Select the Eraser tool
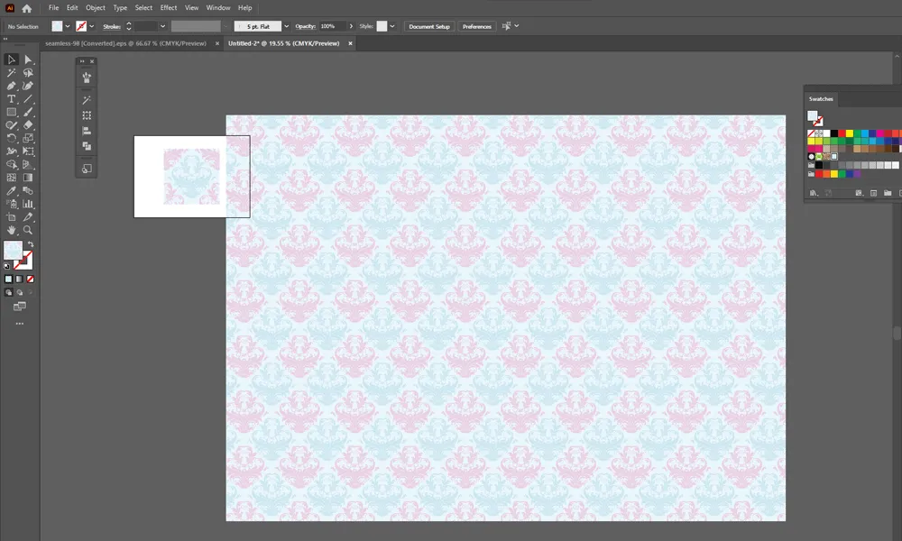902x541 pixels. (x=28, y=124)
